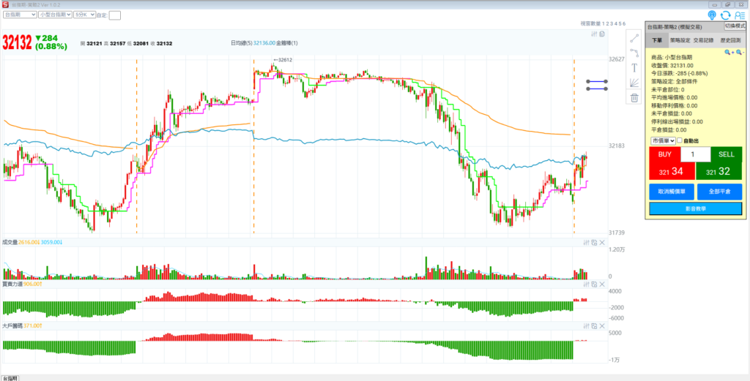Open the 市價單 order type dropdown
This screenshot has width=750, height=381.
coord(662,140)
